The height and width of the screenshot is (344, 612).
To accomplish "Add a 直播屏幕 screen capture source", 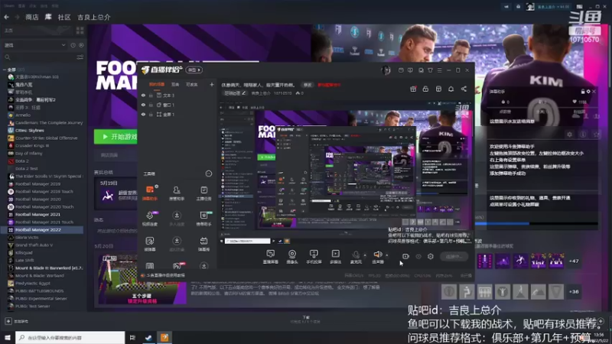I will [x=271, y=257].
